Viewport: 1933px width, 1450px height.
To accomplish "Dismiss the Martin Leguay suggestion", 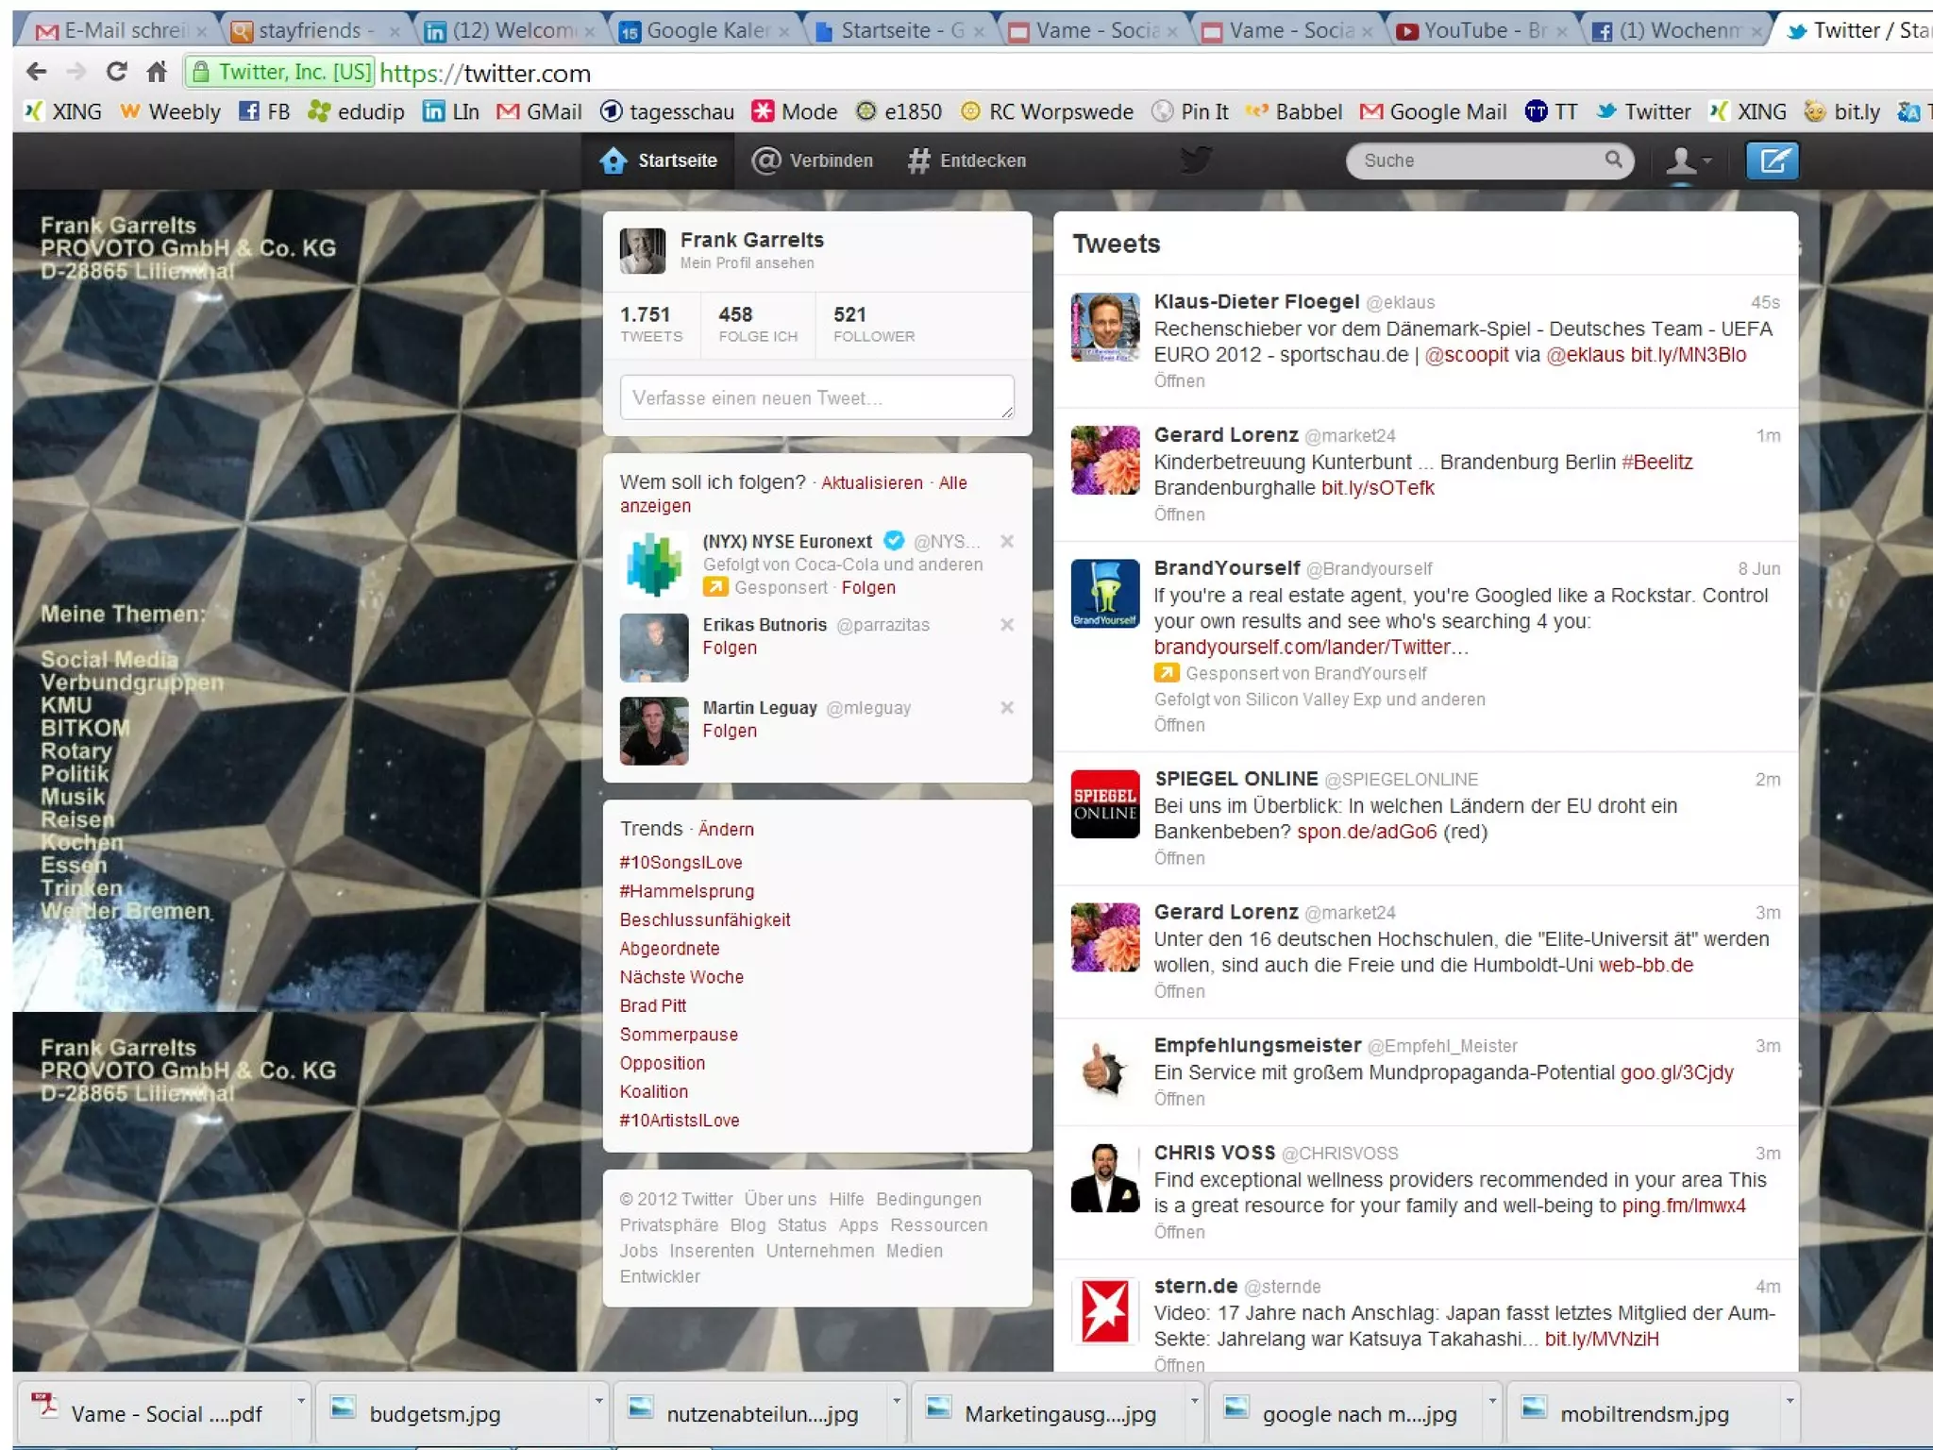I will pyautogui.click(x=1007, y=707).
